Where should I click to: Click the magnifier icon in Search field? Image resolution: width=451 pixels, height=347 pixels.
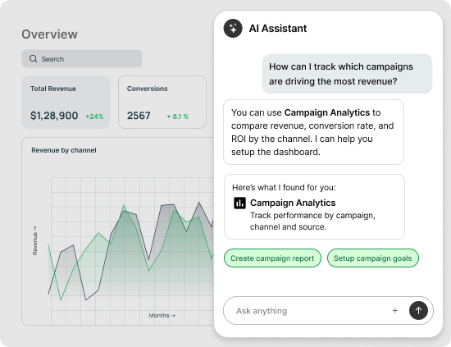tap(34, 59)
